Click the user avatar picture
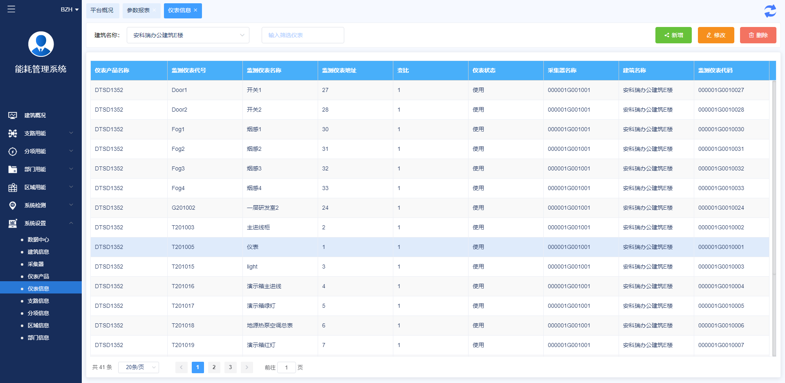 (41, 44)
